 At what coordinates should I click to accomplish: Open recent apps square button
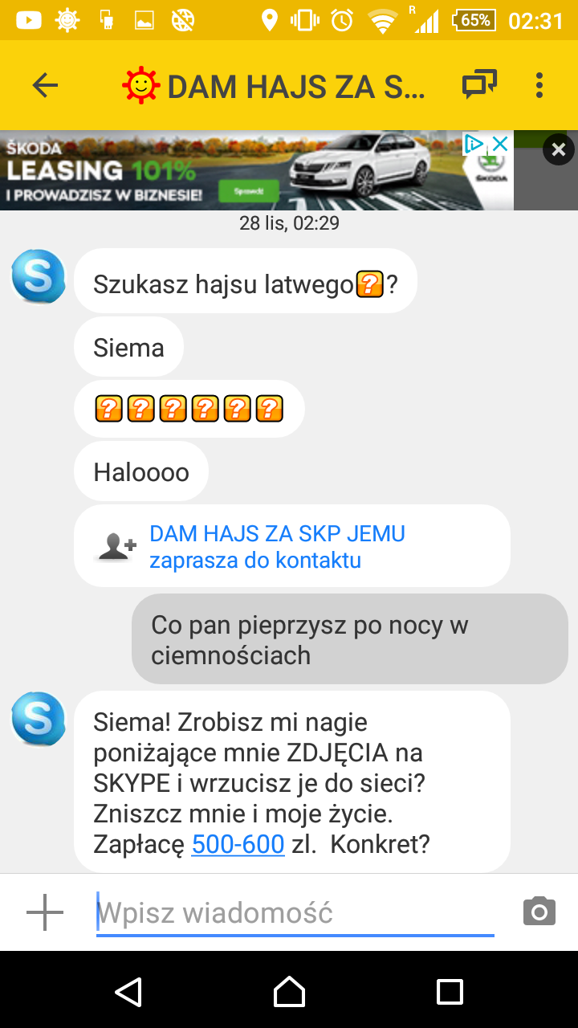[x=450, y=991]
